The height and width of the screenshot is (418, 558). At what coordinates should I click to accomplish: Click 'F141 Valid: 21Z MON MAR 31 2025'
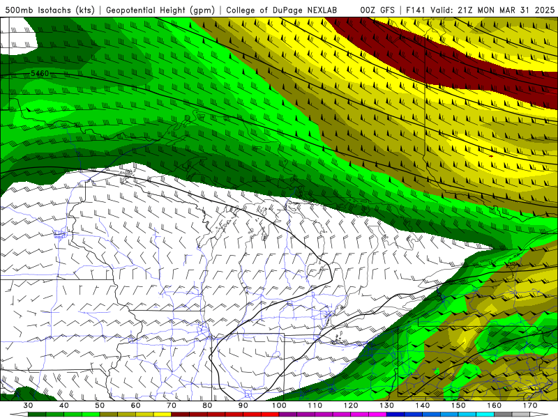pyautogui.click(x=480, y=10)
